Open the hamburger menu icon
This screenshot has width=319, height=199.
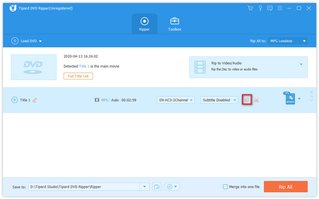[280, 8]
